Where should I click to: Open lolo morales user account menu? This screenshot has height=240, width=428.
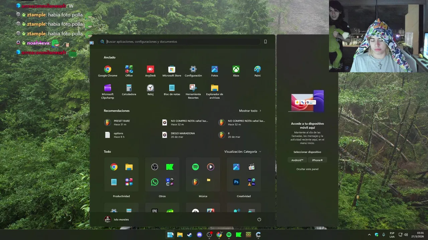tap(116, 219)
